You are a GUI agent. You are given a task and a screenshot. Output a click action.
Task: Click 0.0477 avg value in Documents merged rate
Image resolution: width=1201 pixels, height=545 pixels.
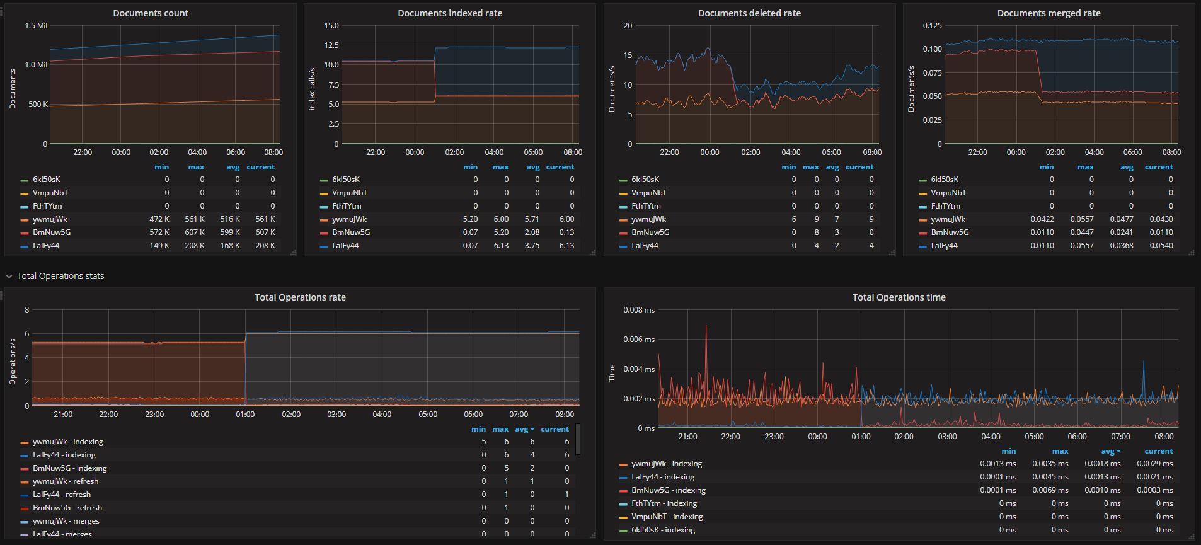[x=1122, y=219]
